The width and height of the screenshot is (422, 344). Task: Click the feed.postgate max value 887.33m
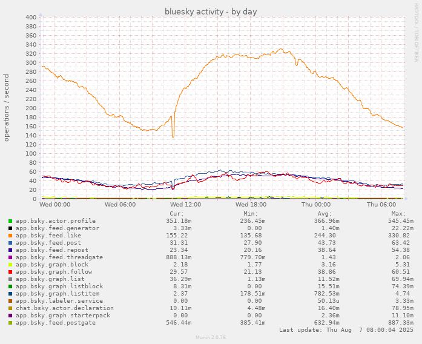pyautogui.click(x=400, y=323)
